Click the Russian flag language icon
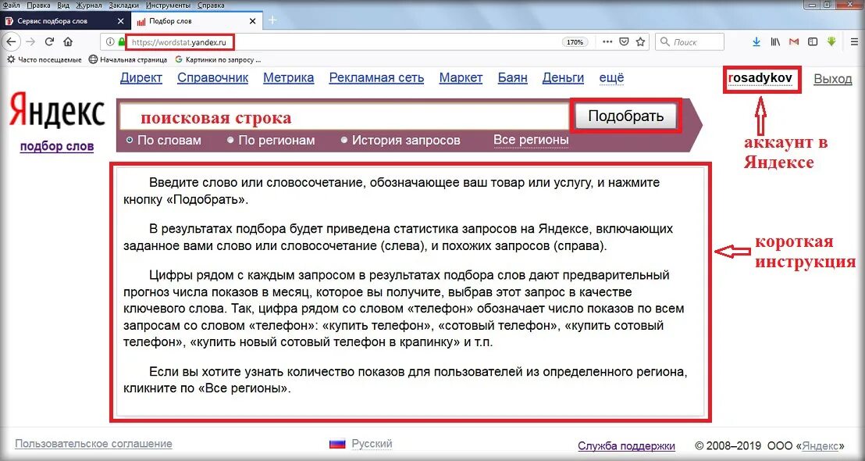This screenshot has width=865, height=461. coord(337,443)
